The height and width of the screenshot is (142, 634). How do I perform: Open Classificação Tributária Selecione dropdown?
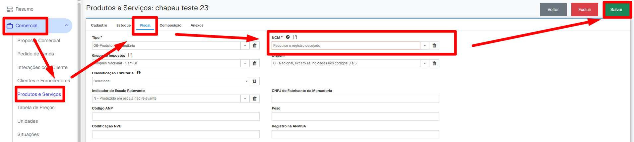[170, 81]
